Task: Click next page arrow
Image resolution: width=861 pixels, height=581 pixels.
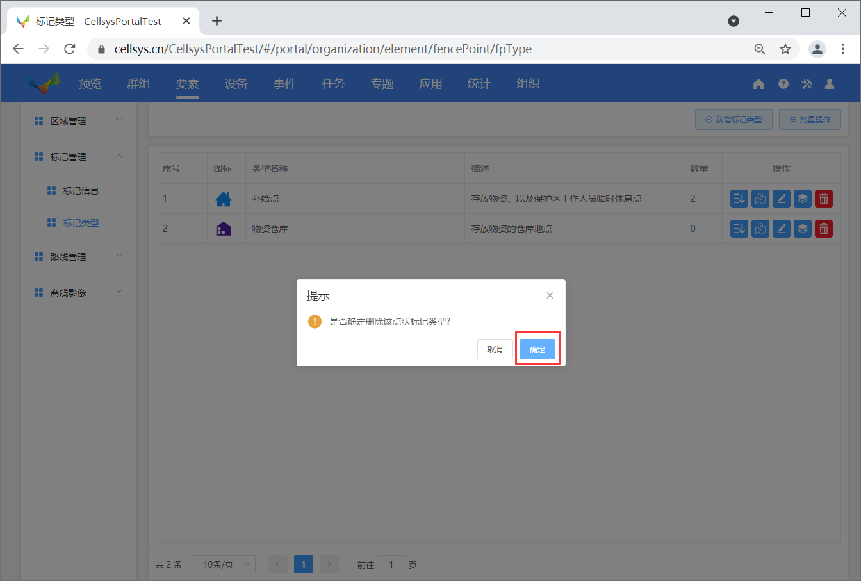Action: click(329, 564)
